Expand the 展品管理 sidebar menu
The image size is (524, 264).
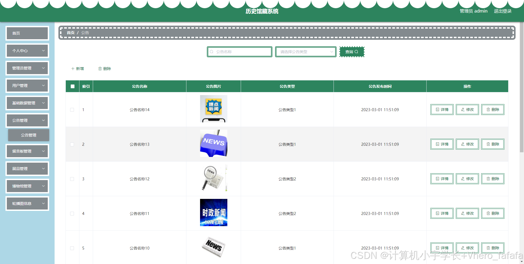pos(27,169)
